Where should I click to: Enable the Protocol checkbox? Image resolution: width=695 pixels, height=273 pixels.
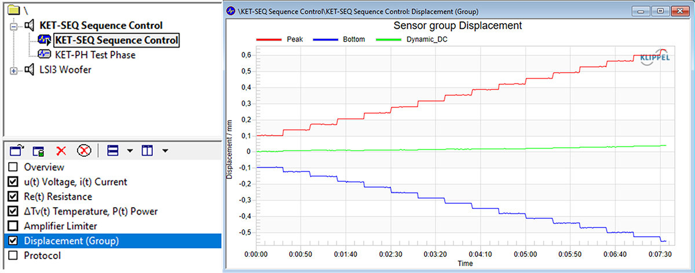13,255
